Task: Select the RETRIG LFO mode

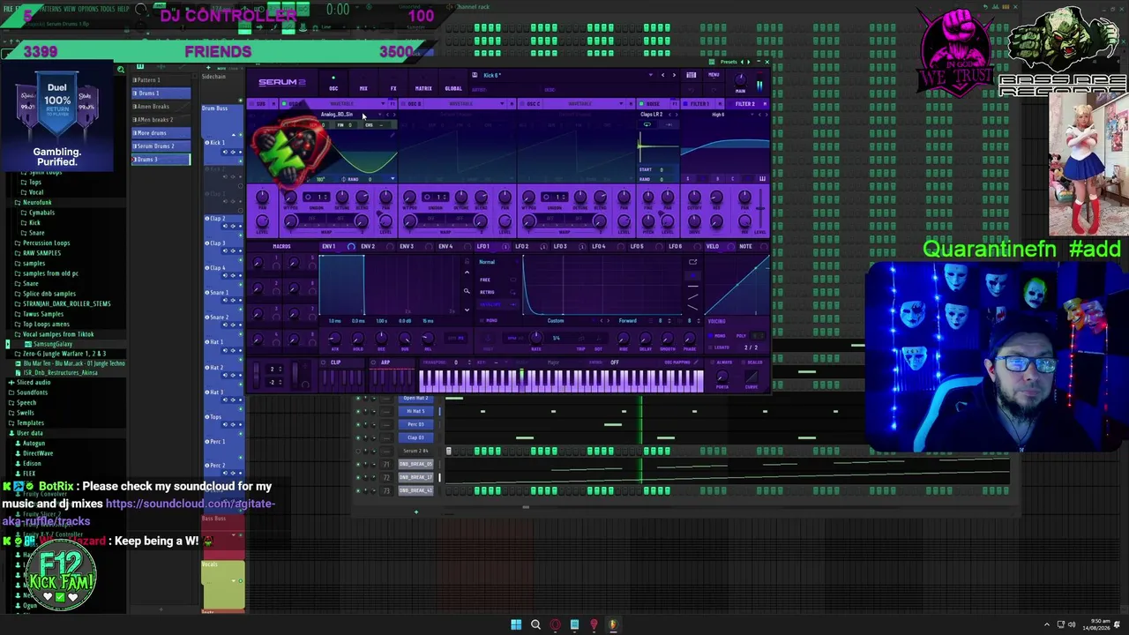Action: coord(488,292)
